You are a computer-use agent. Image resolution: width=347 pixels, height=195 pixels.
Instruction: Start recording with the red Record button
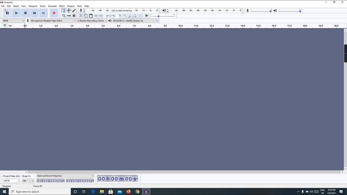coord(54,13)
